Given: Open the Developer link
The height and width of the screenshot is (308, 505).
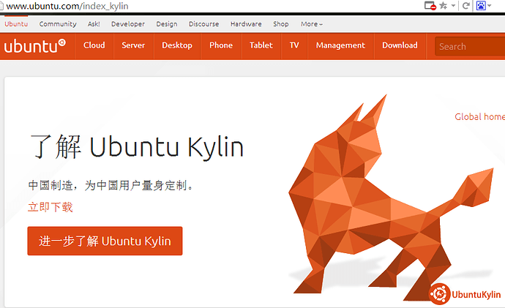Looking at the screenshot, I should [128, 24].
